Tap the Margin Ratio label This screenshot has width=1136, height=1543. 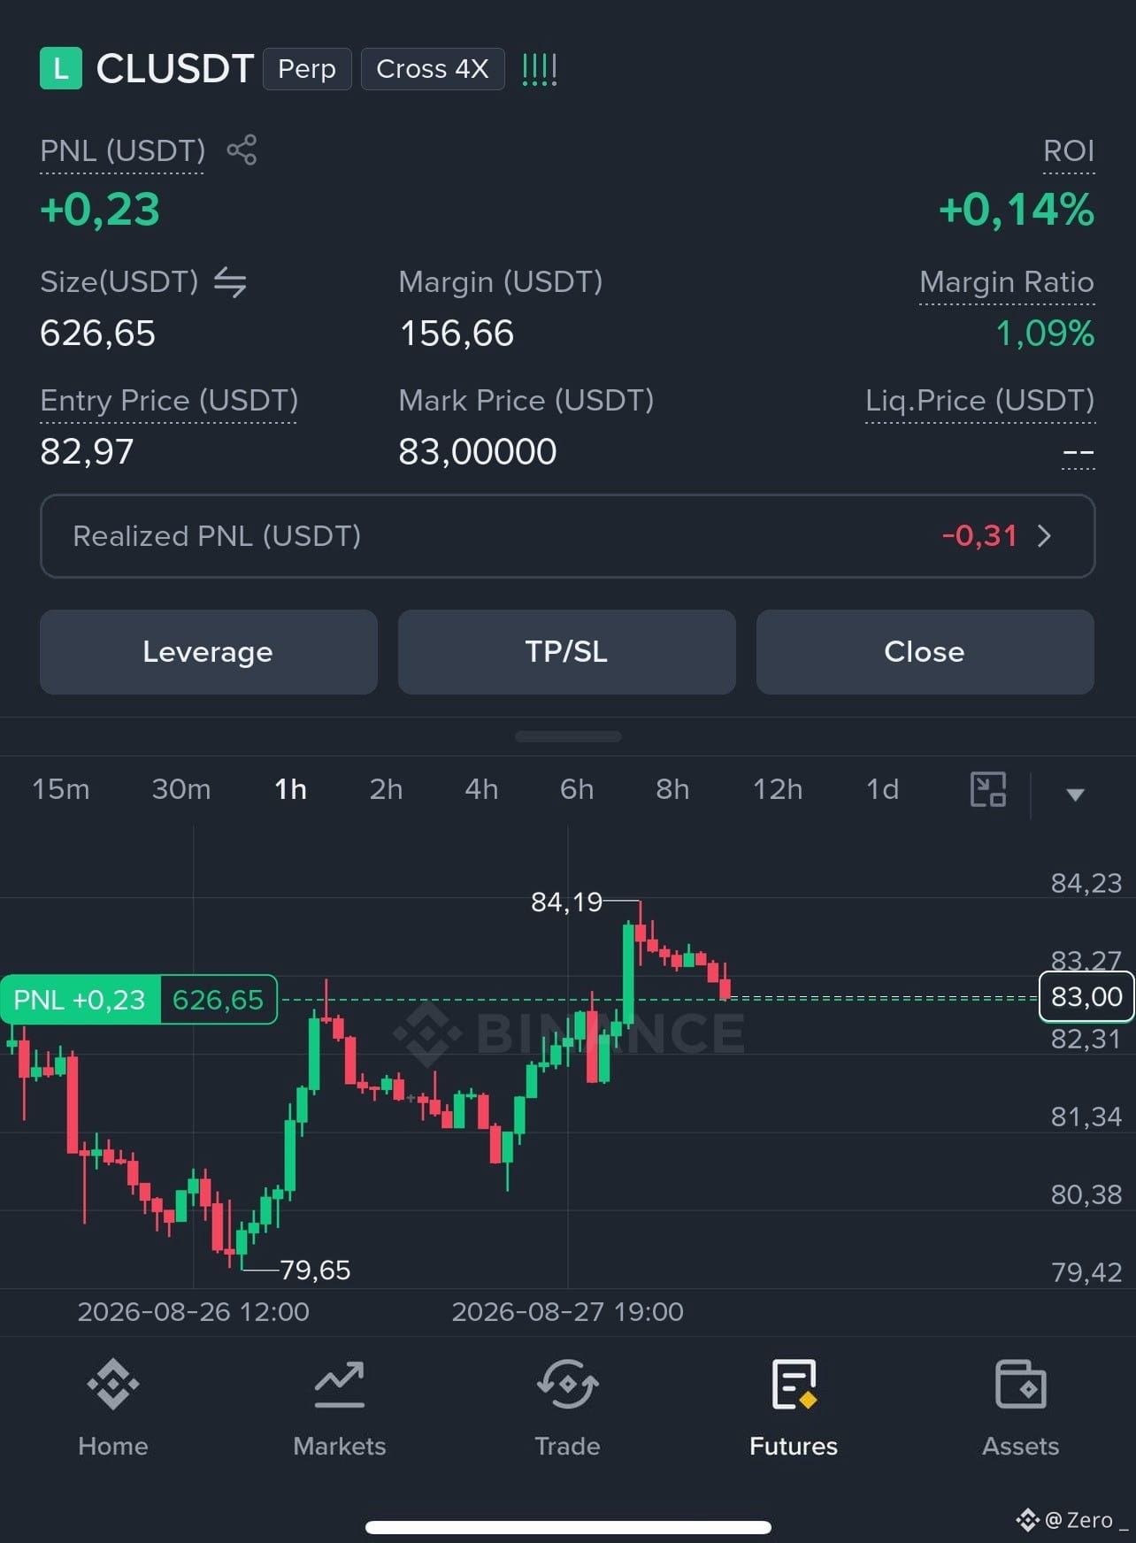pyautogui.click(x=1007, y=282)
